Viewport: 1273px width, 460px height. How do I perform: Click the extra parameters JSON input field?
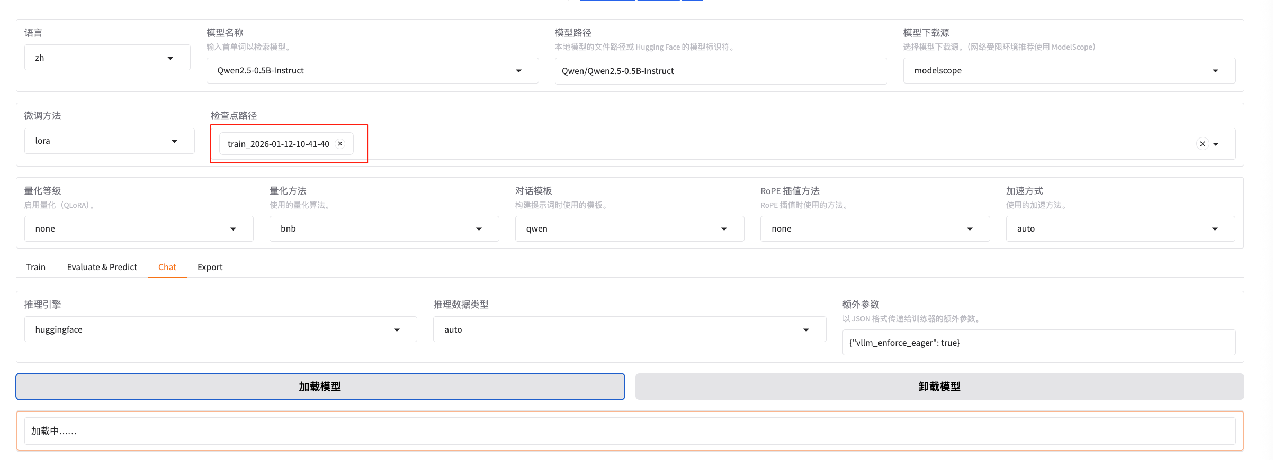1038,343
